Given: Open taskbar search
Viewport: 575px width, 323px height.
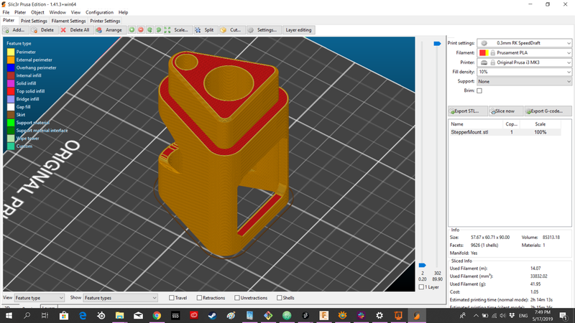Looking at the screenshot, I should [27, 315].
